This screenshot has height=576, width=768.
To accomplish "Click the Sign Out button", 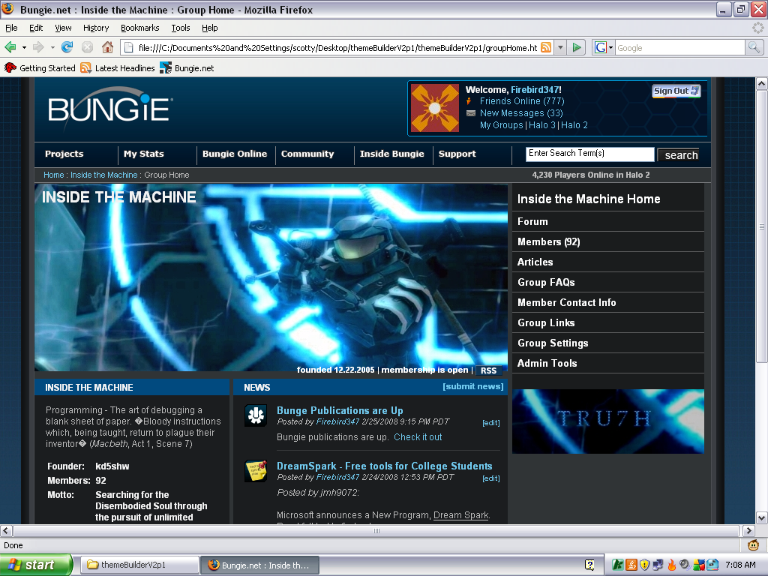I will pos(676,91).
